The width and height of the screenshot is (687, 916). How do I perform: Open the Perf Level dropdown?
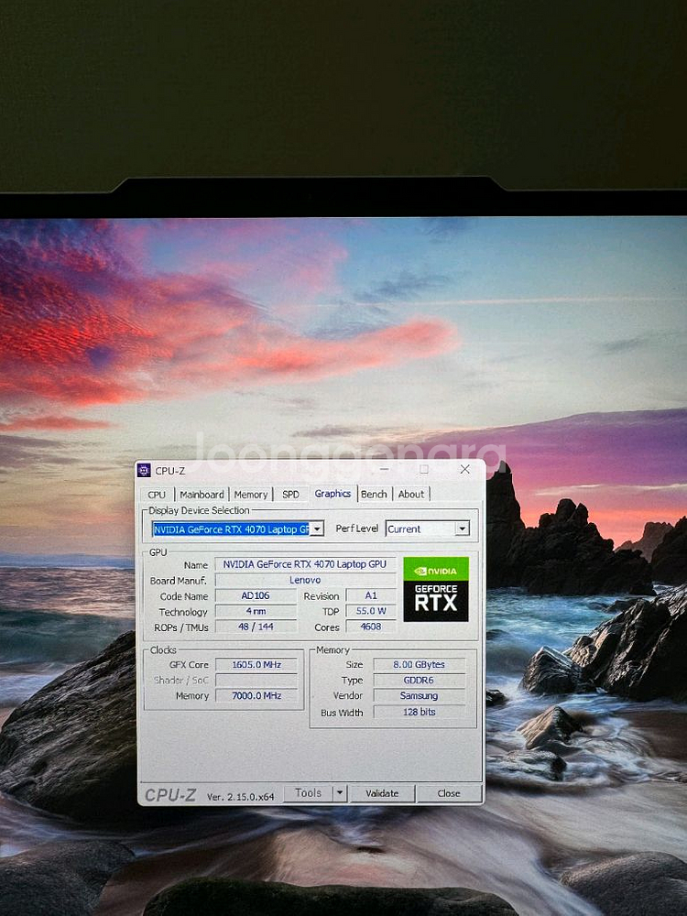point(462,529)
